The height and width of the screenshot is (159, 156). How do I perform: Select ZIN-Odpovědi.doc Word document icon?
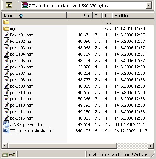point(6,124)
